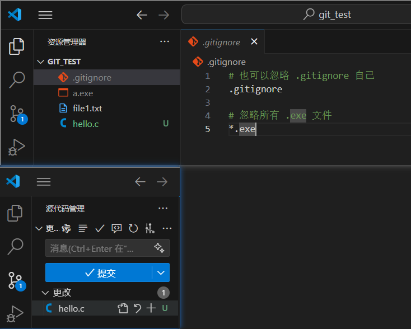
Task: Click the refresh icon in source control toolbar
Action: coord(133,228)
